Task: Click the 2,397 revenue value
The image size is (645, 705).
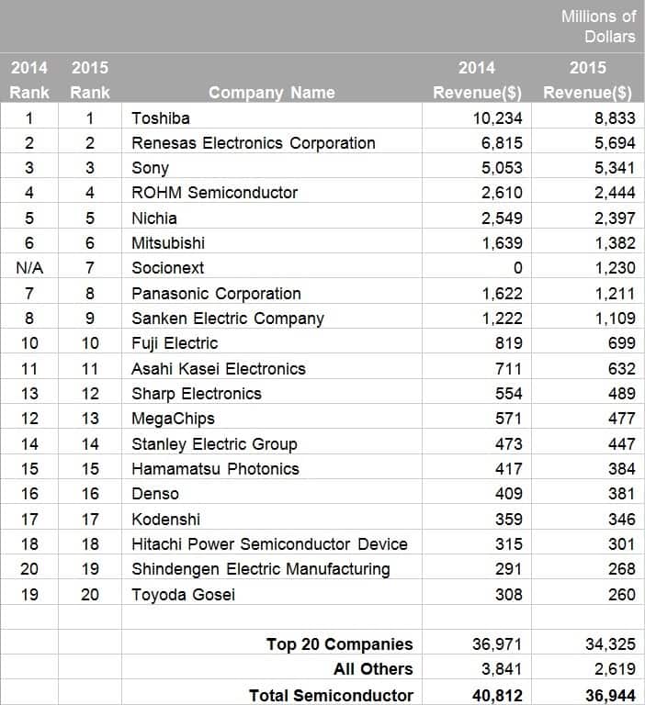Action: pos(615,218)
